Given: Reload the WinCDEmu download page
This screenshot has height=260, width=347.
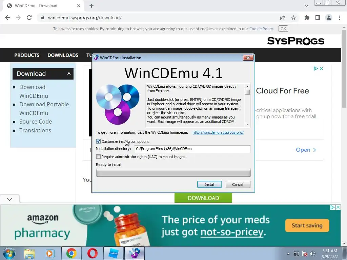Looking at the screenshot, I should (29, 18).
